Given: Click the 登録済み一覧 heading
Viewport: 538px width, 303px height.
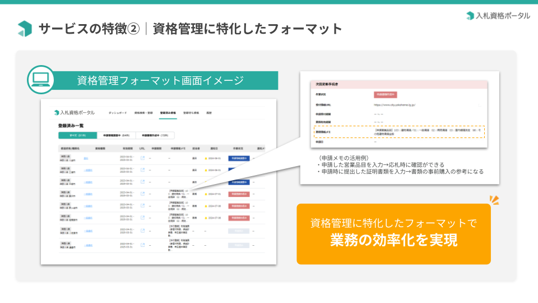Looking at the screenshot, I should (71, 126).
